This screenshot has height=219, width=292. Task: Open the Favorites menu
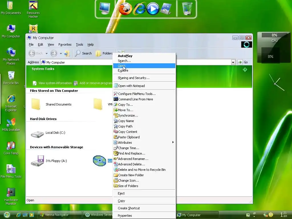(x=65, y=44)
